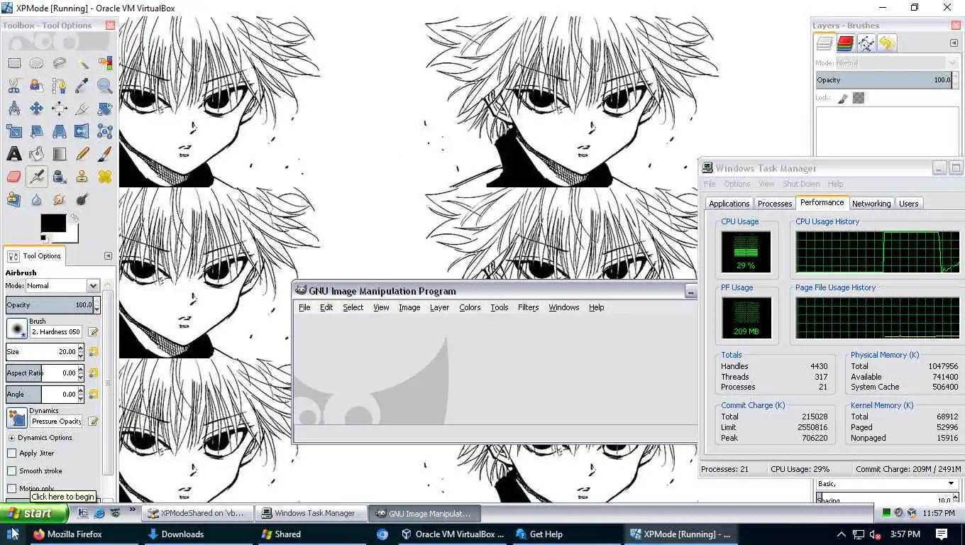The width and height of the screenshot is (965, 545).
Task: Toggle Lock pixels brush icon in Layers
Action: 843,99
